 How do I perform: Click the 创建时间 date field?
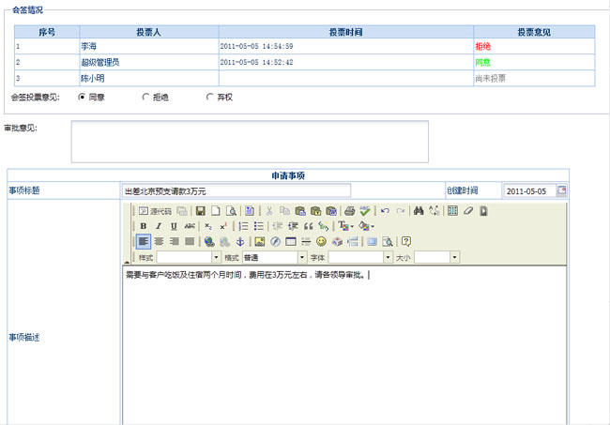(530, 190)
